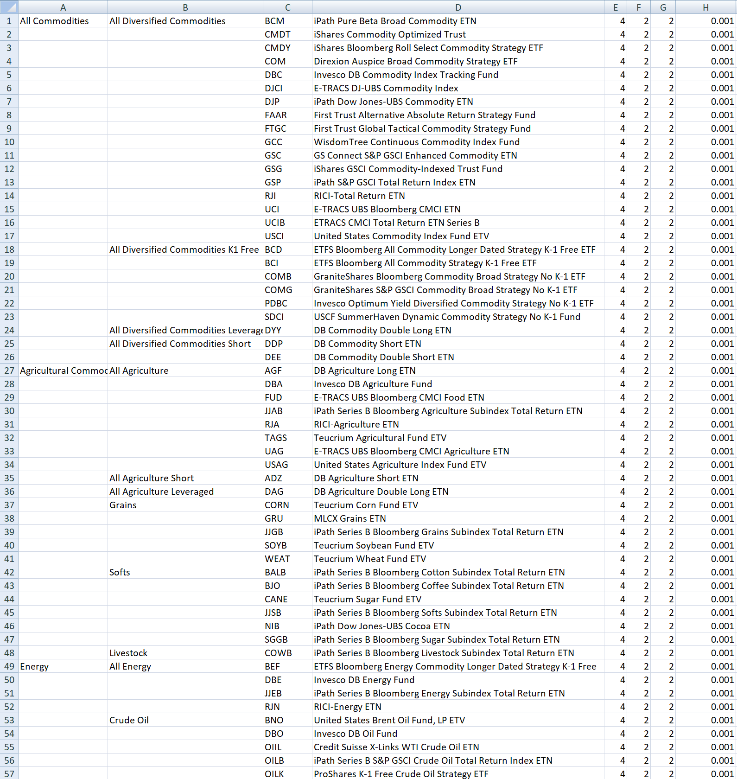The height and width of the screenshot is (779, 737).
Task: Click cell 'All Agriculture' in row 27
Action: (x=185, y=370)
